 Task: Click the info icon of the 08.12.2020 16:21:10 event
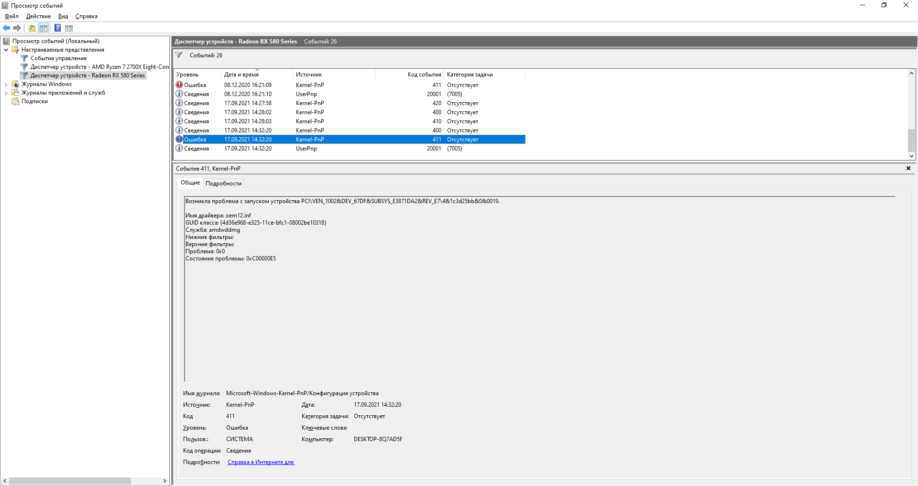(x=179, y=94)
